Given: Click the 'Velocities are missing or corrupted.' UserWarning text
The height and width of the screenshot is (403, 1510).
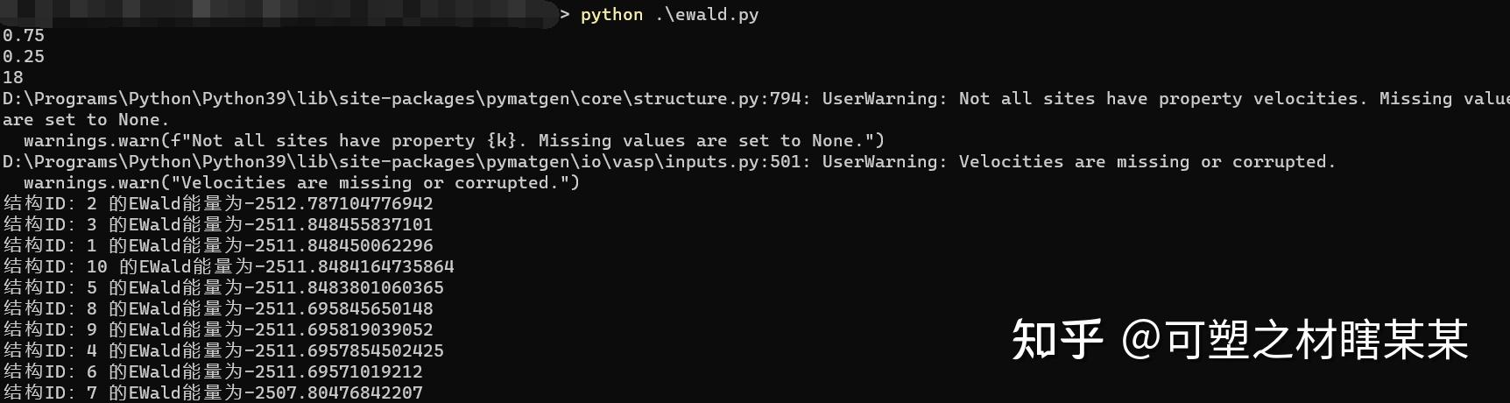Looking at the screenshot, I should (1147, 161).
